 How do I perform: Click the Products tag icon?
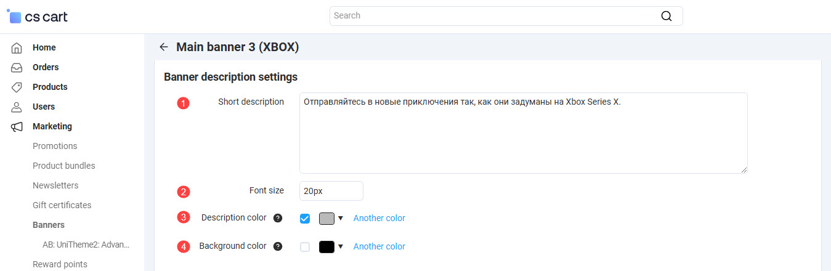(17, 87)
